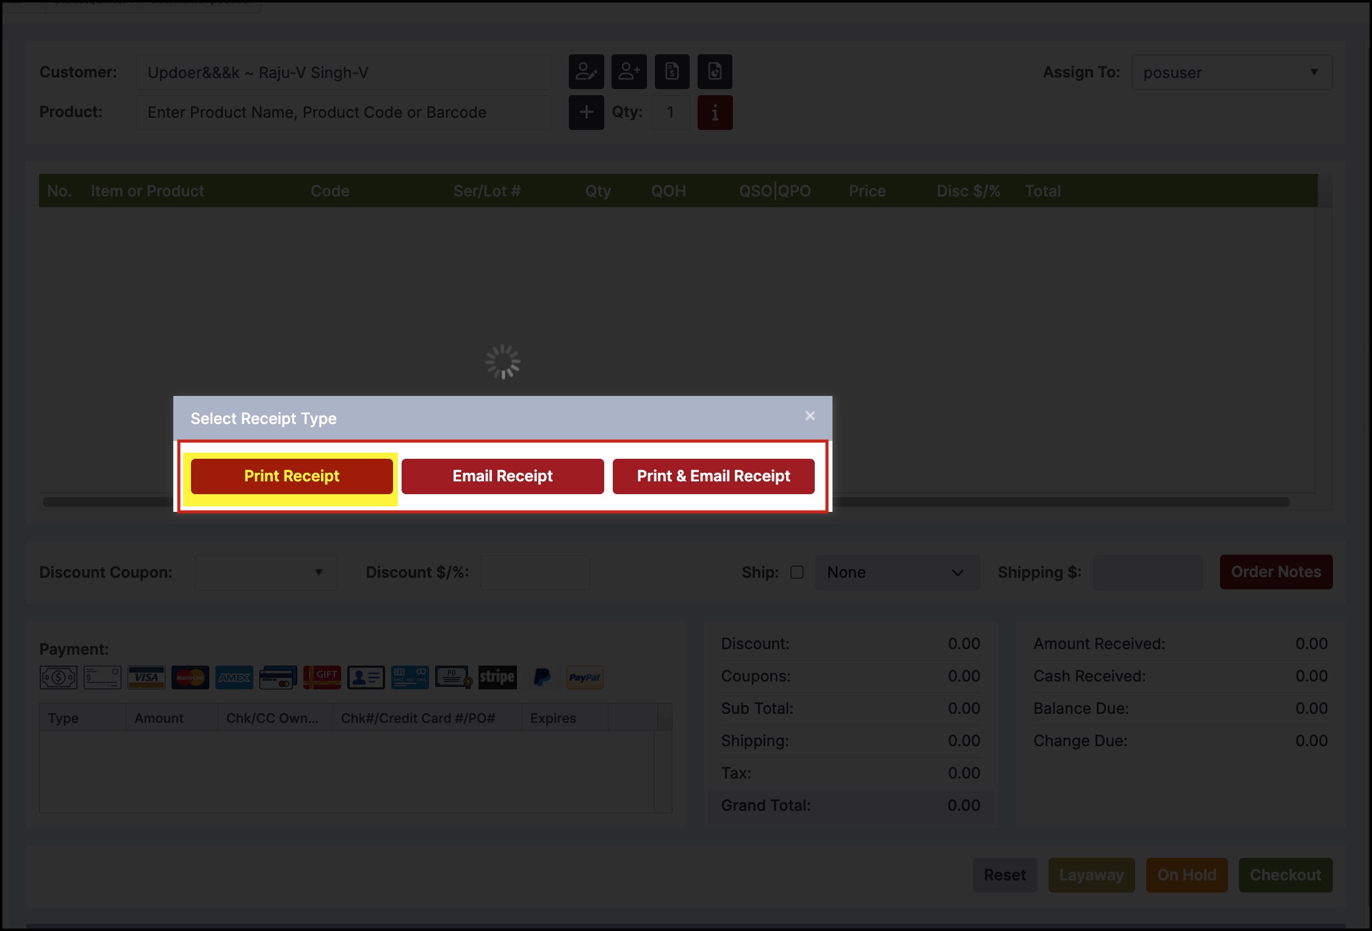The height and width of the screenshot is (931, 1372).
Task: Click the Balance Due label
Action: (x=1081, y=708)
